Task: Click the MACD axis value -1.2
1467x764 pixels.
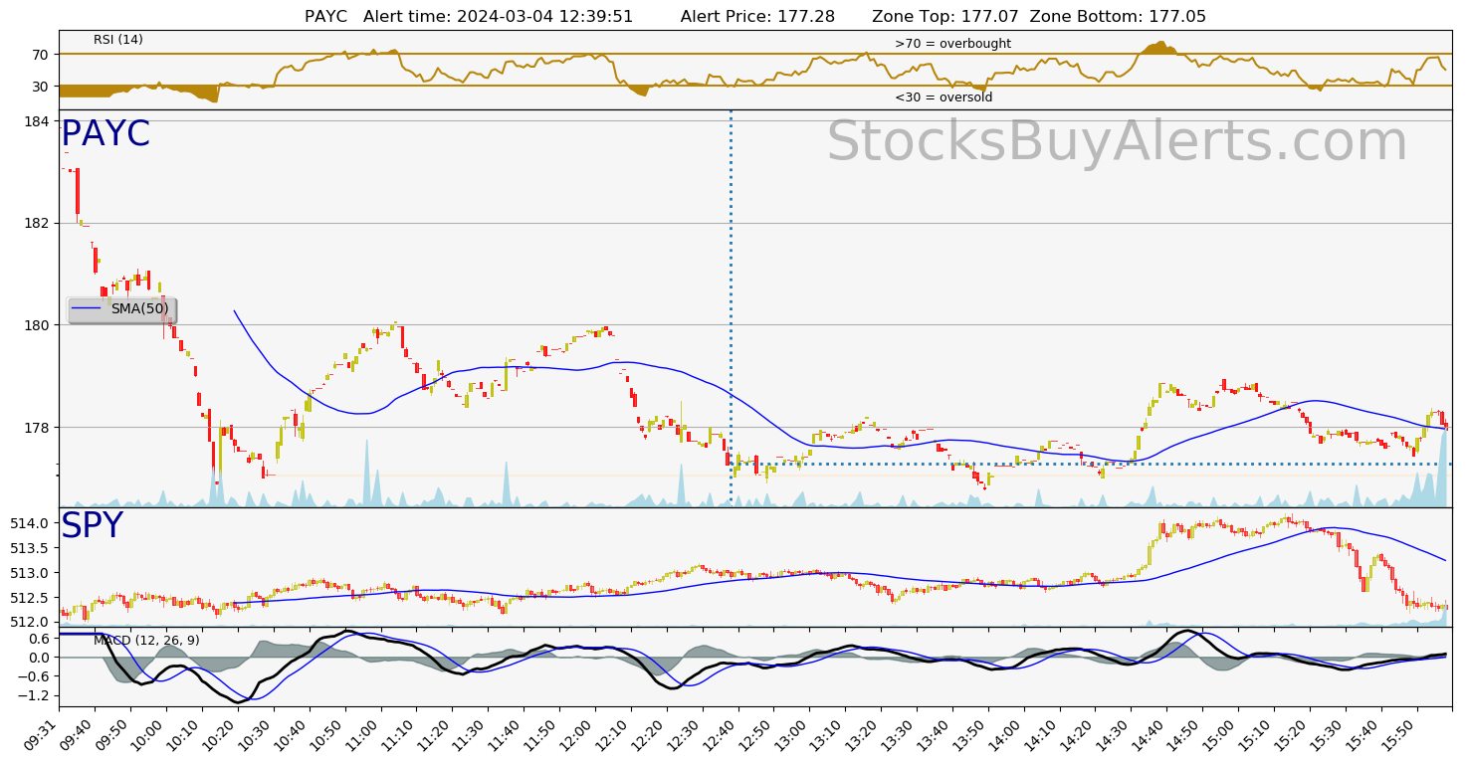Action: click(x=35, y=696)
